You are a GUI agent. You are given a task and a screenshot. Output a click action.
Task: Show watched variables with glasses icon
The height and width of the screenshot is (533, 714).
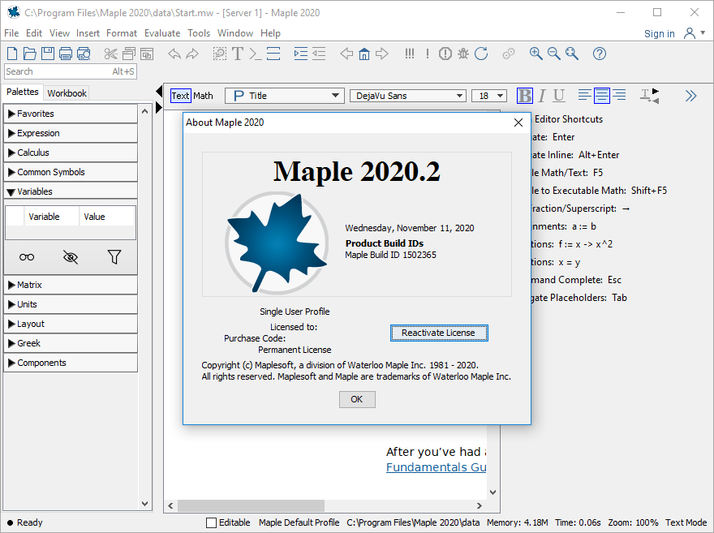coord(27,257)
